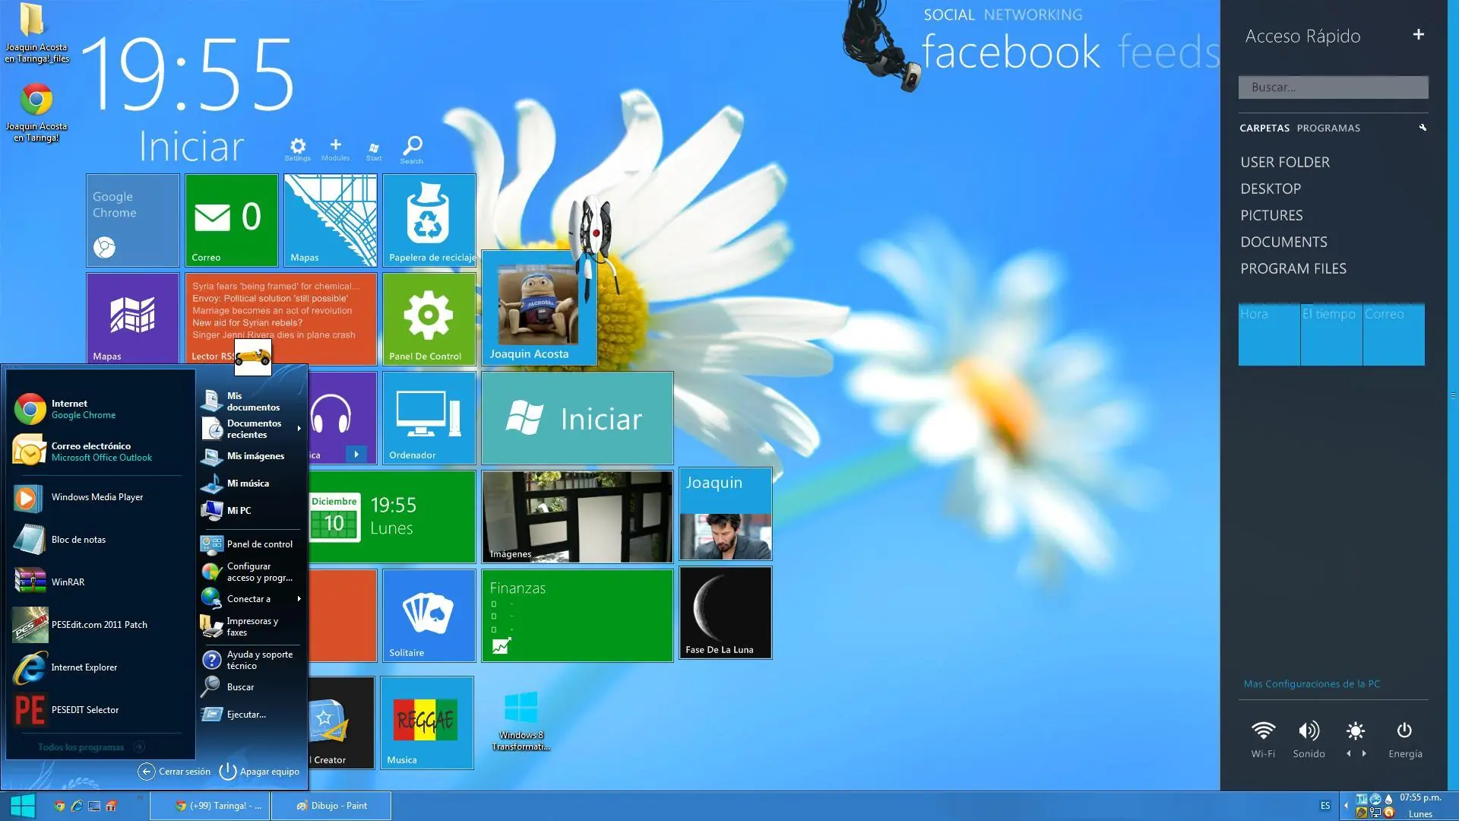Open the Fase De La Luna tile
The width and height of the screenshot is (1459, 821).
click(726, 613)
